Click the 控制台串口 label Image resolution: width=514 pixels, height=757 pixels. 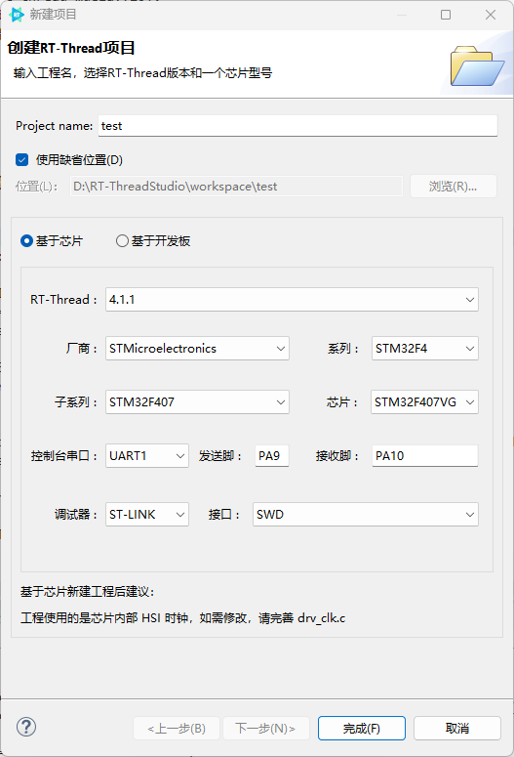(x=64, y=456)
